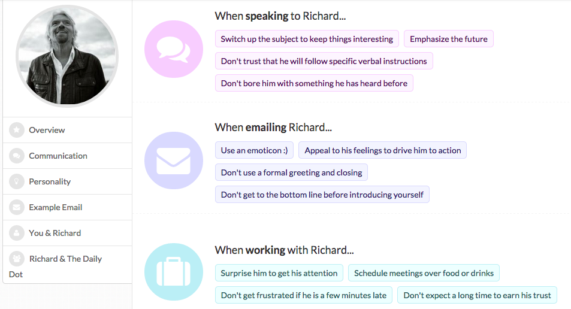Click "Don't trust that he will follow" tip
This screenshot has width=571, height=309.
point(324,61)
